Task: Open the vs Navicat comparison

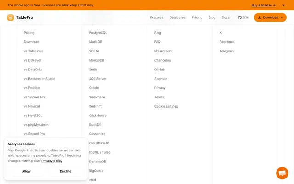Action: (32, 106)
